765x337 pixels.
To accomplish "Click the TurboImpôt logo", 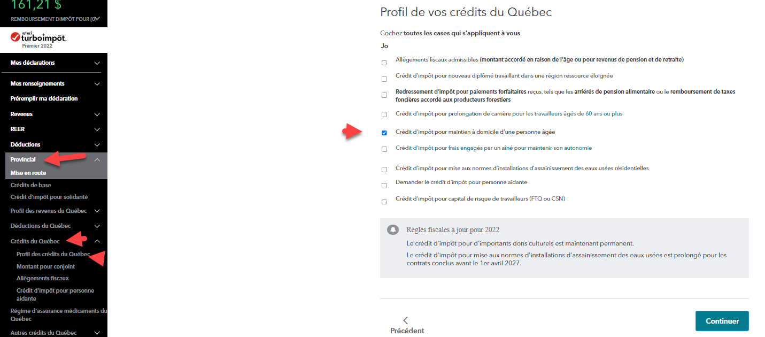I will point(38,39).
